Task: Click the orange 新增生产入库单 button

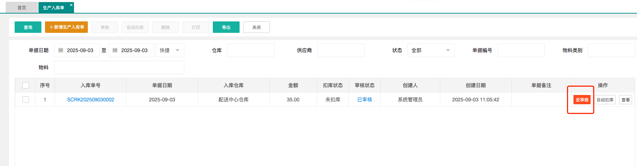Action: tap(66, 27)
